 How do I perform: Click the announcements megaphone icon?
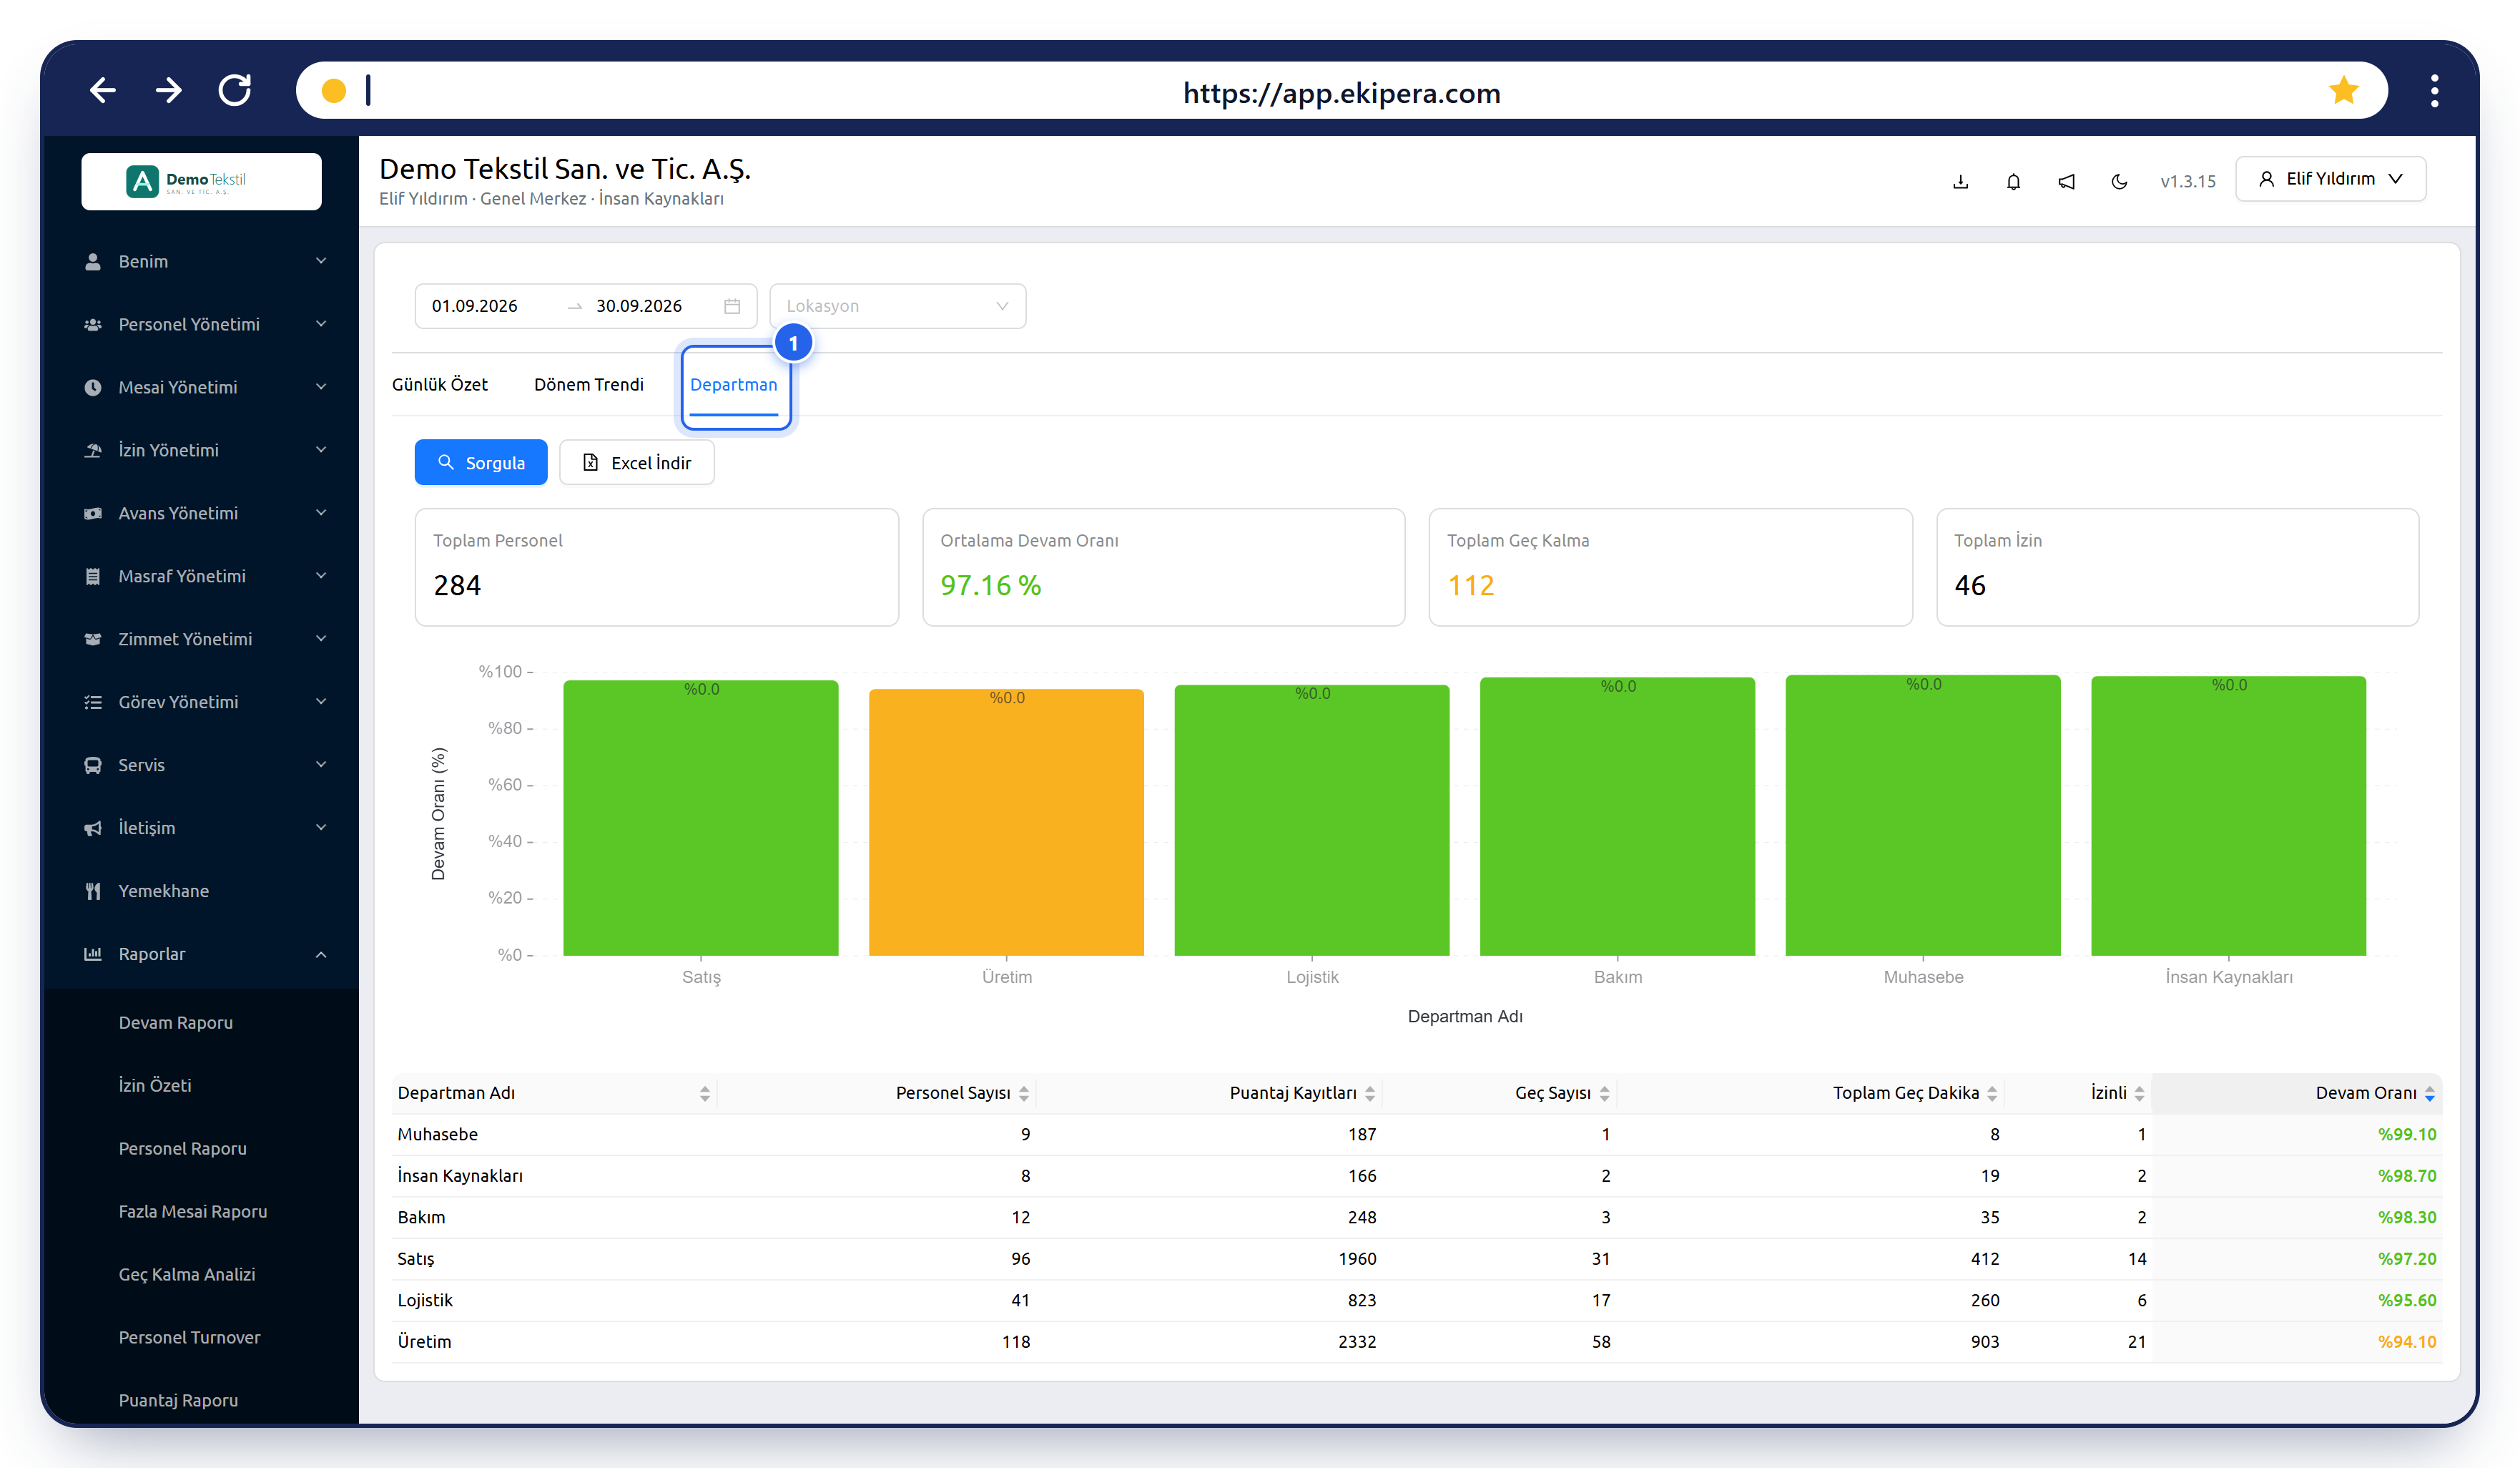[2066, 181]
